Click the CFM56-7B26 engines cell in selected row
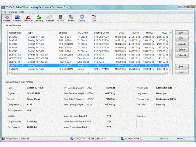This screenshot has height=147, width=196. [65, 66]
